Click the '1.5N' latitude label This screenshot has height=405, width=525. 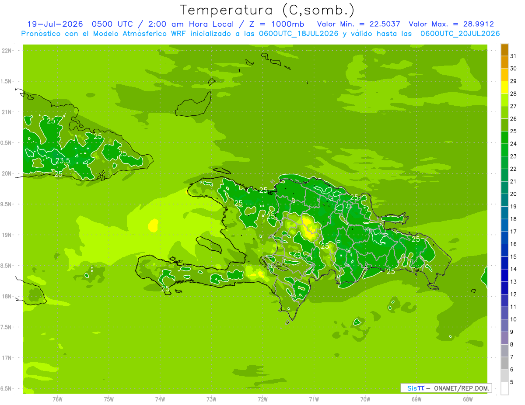point(7,81)
